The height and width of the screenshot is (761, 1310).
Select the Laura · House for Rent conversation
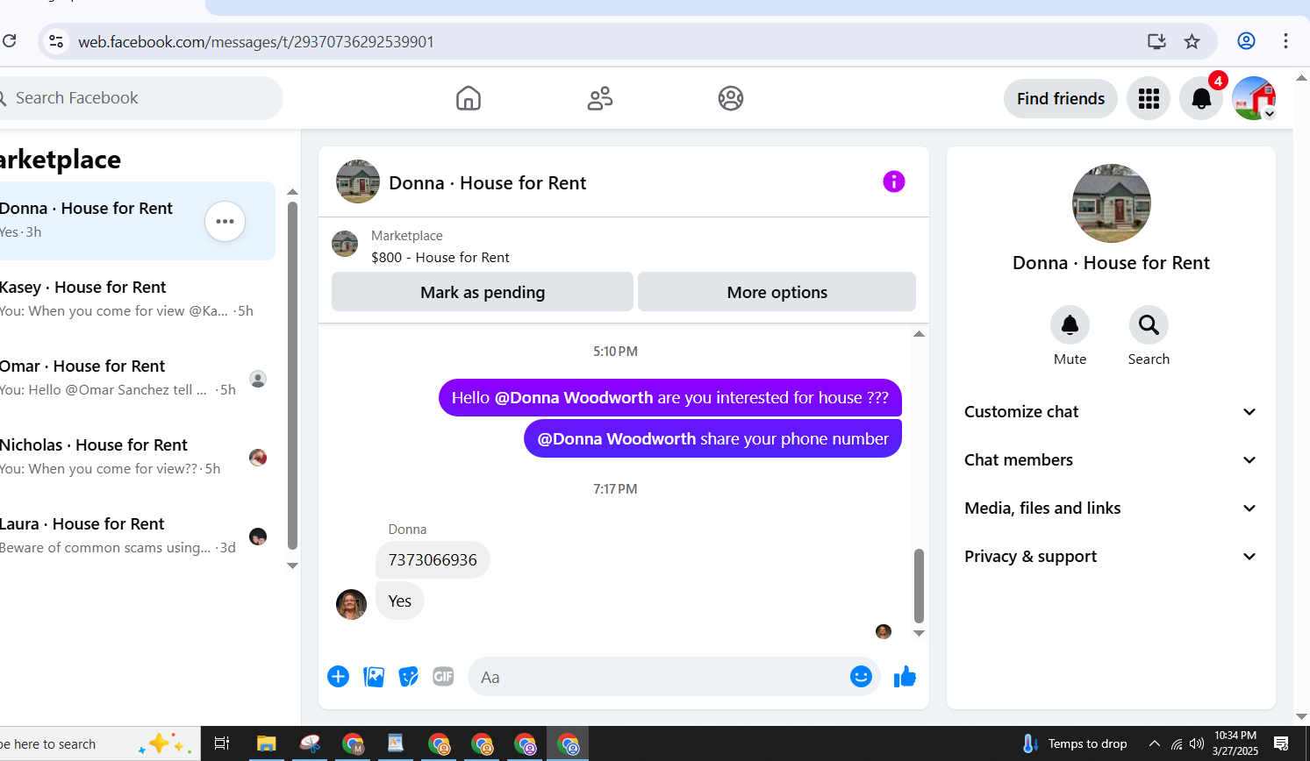coord(136,536)
